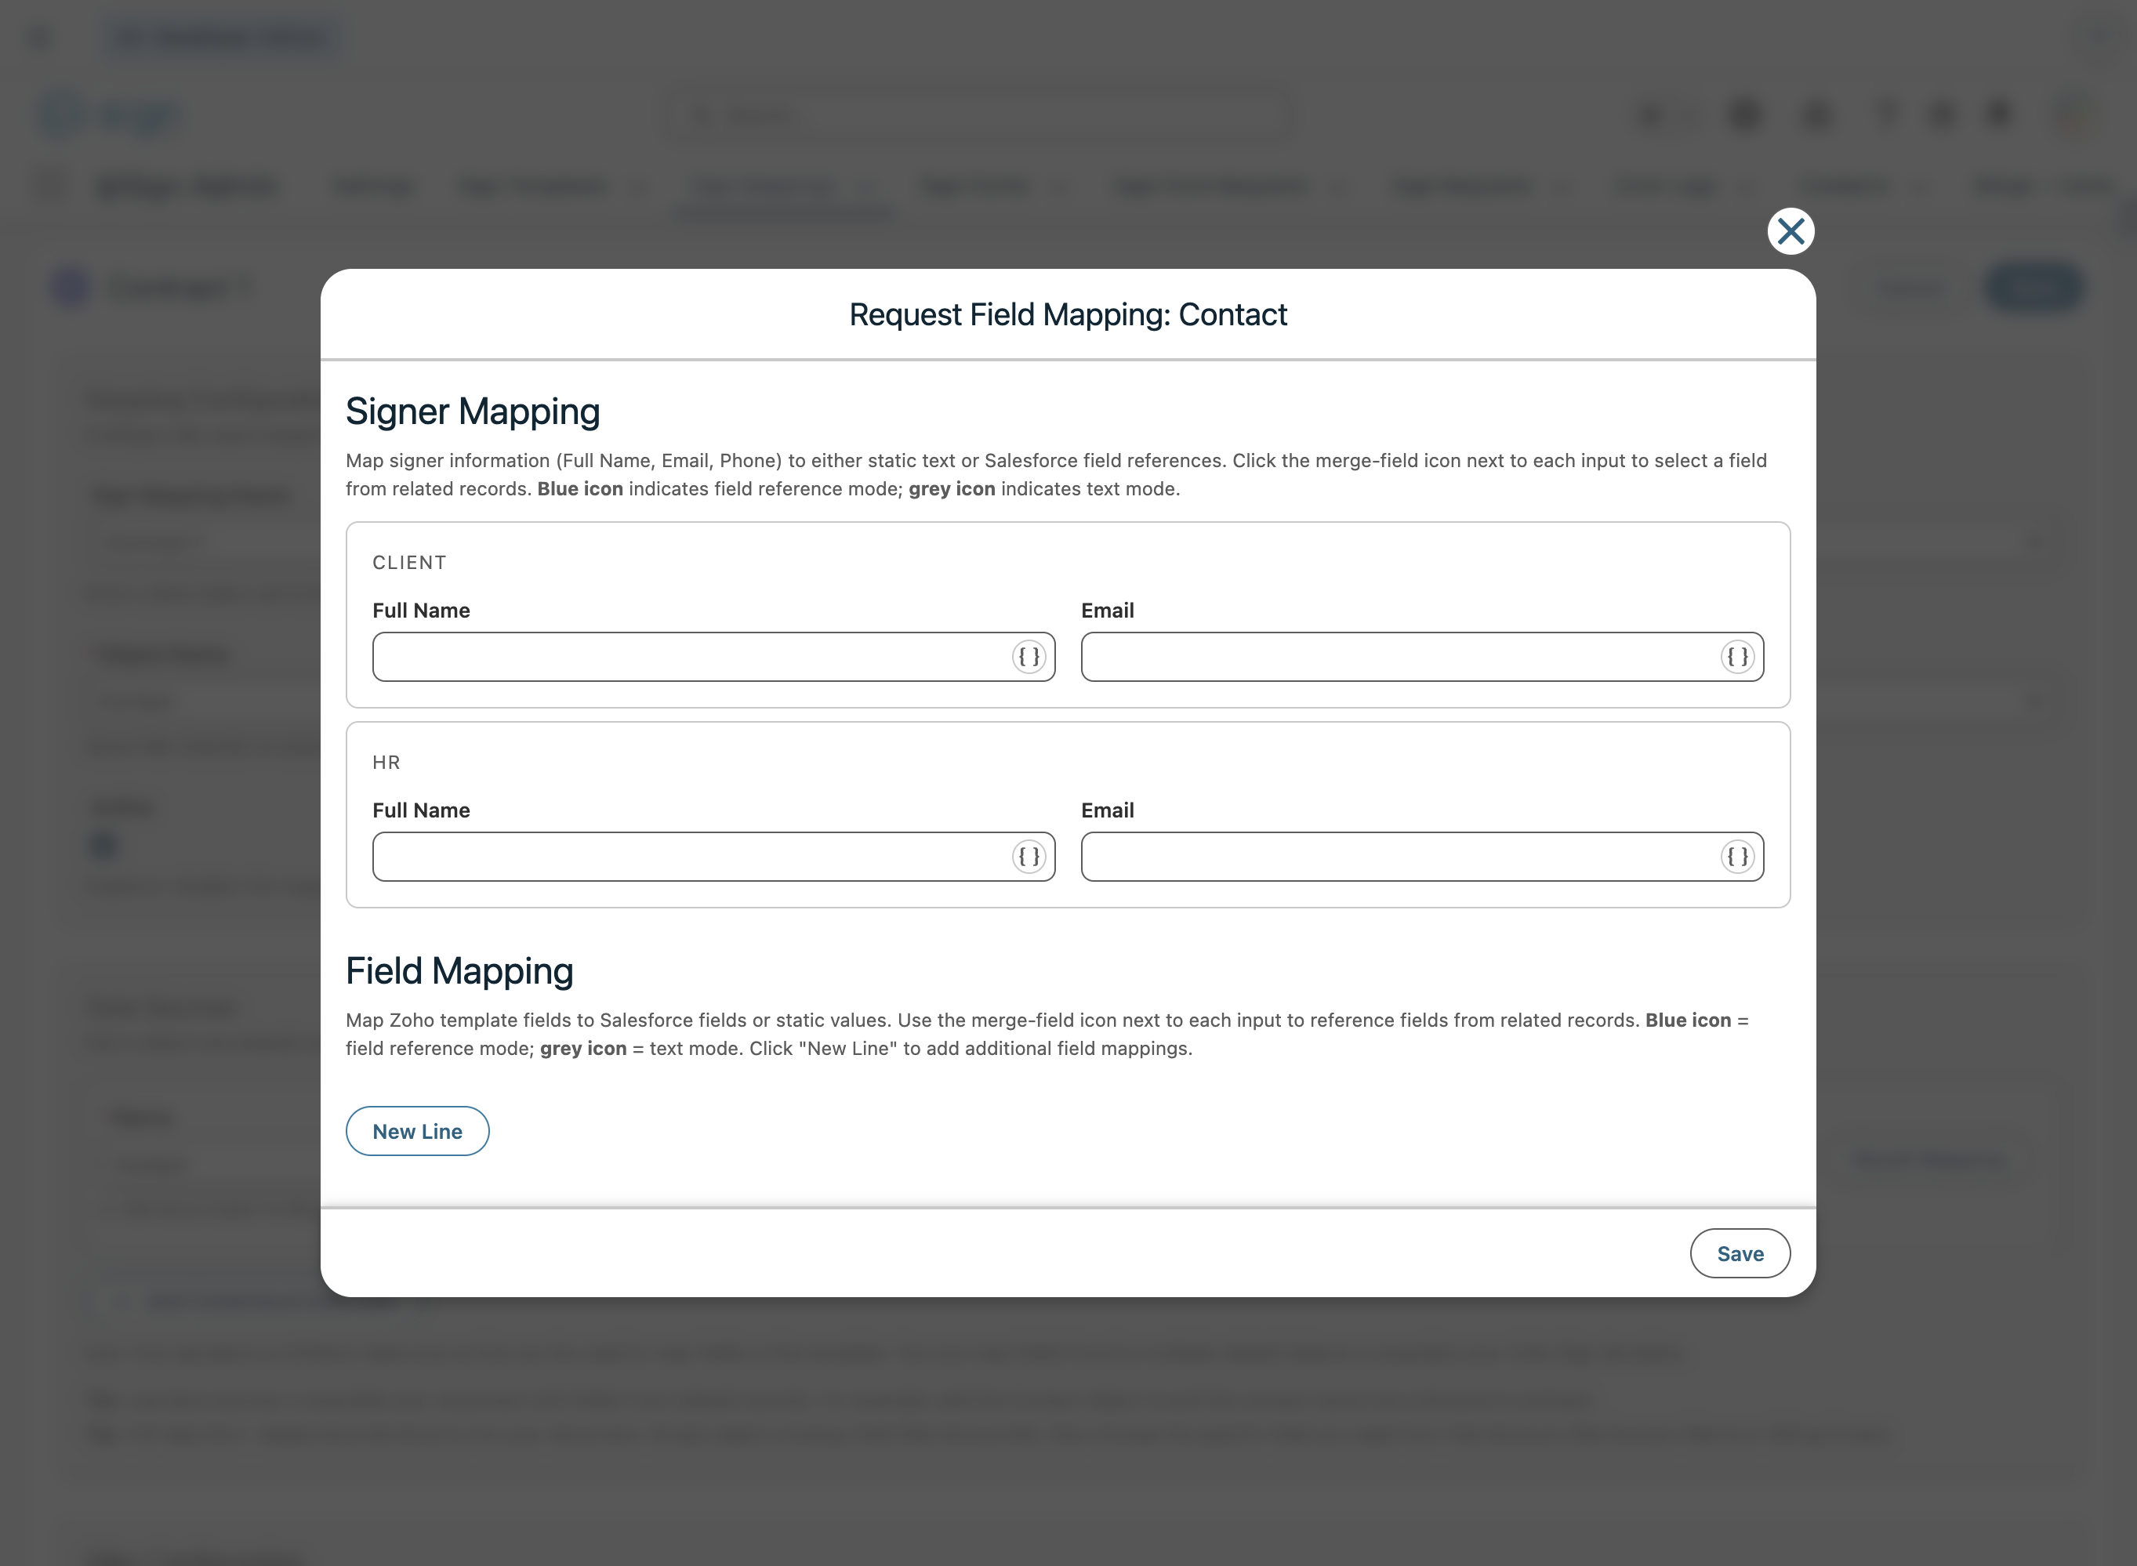Add a New Line field mapping
Image resolution: width=2137 pixels, height=1566 pixels.
coord(417,1131)
